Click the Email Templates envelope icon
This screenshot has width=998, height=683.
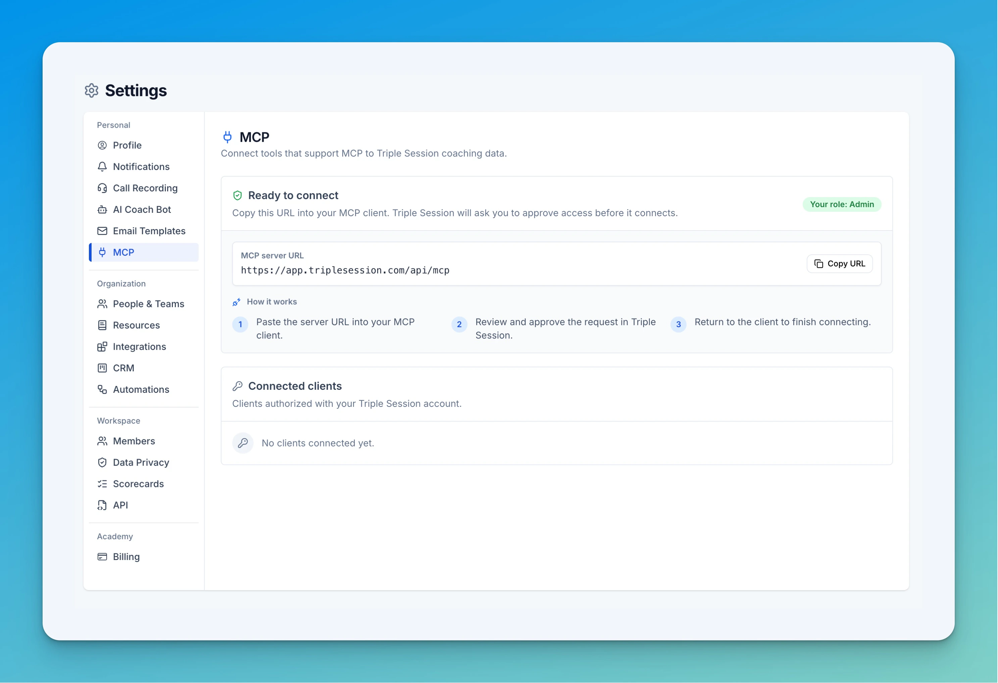click(102, 231)
